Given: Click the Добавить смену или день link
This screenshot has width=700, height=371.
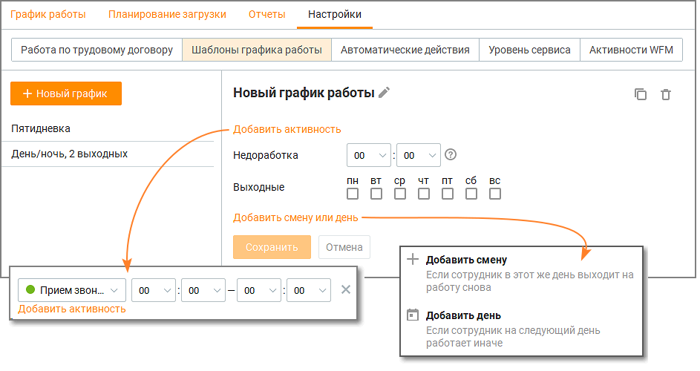Looking at the screenshot, I should point(295,217).
